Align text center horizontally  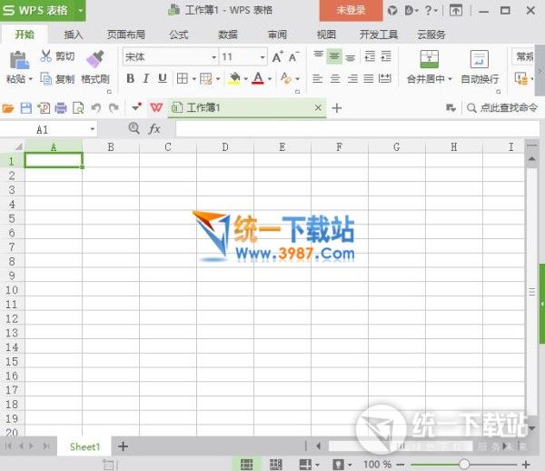click(335, 79)
